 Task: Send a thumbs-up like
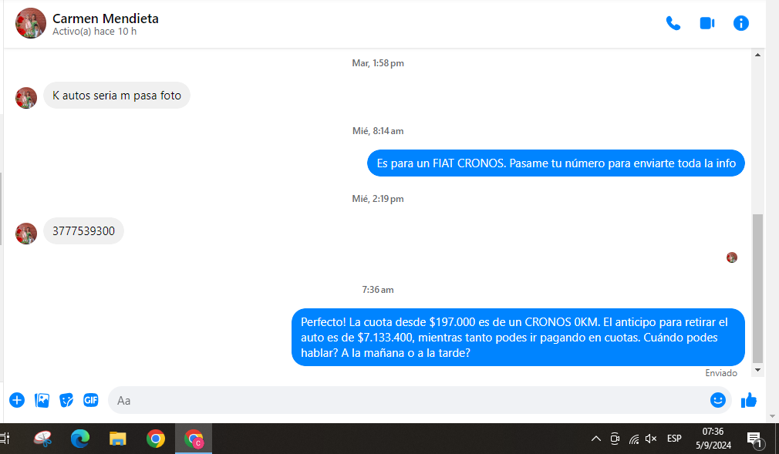(x=749, y=400)
